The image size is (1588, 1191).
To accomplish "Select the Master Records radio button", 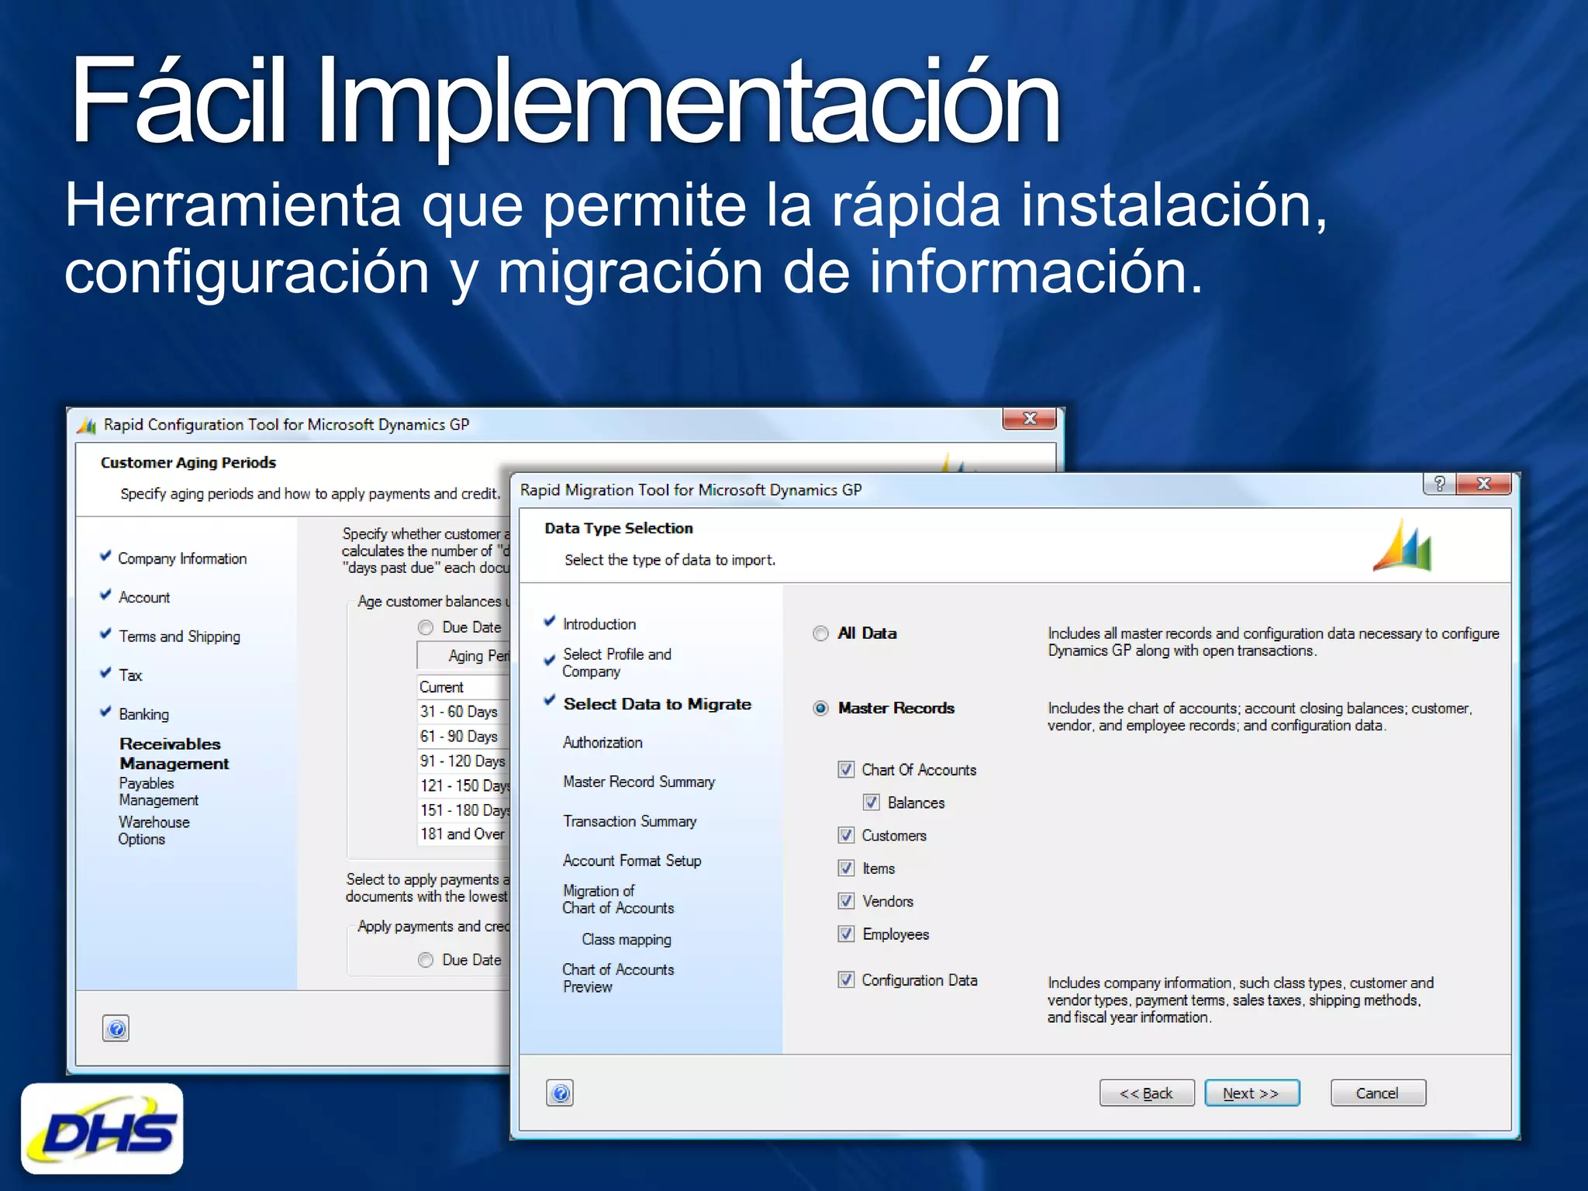I will point(820,708).
